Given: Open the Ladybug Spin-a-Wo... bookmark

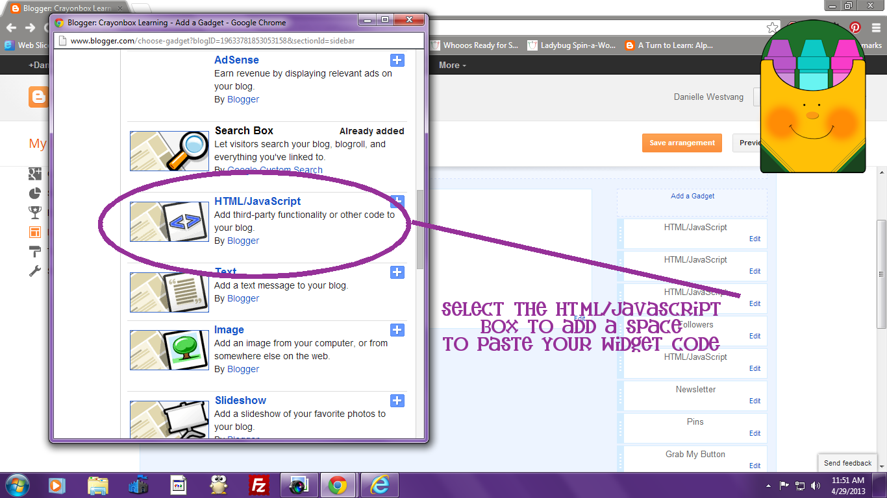Looking at the screenshot, I should [571, 45].
